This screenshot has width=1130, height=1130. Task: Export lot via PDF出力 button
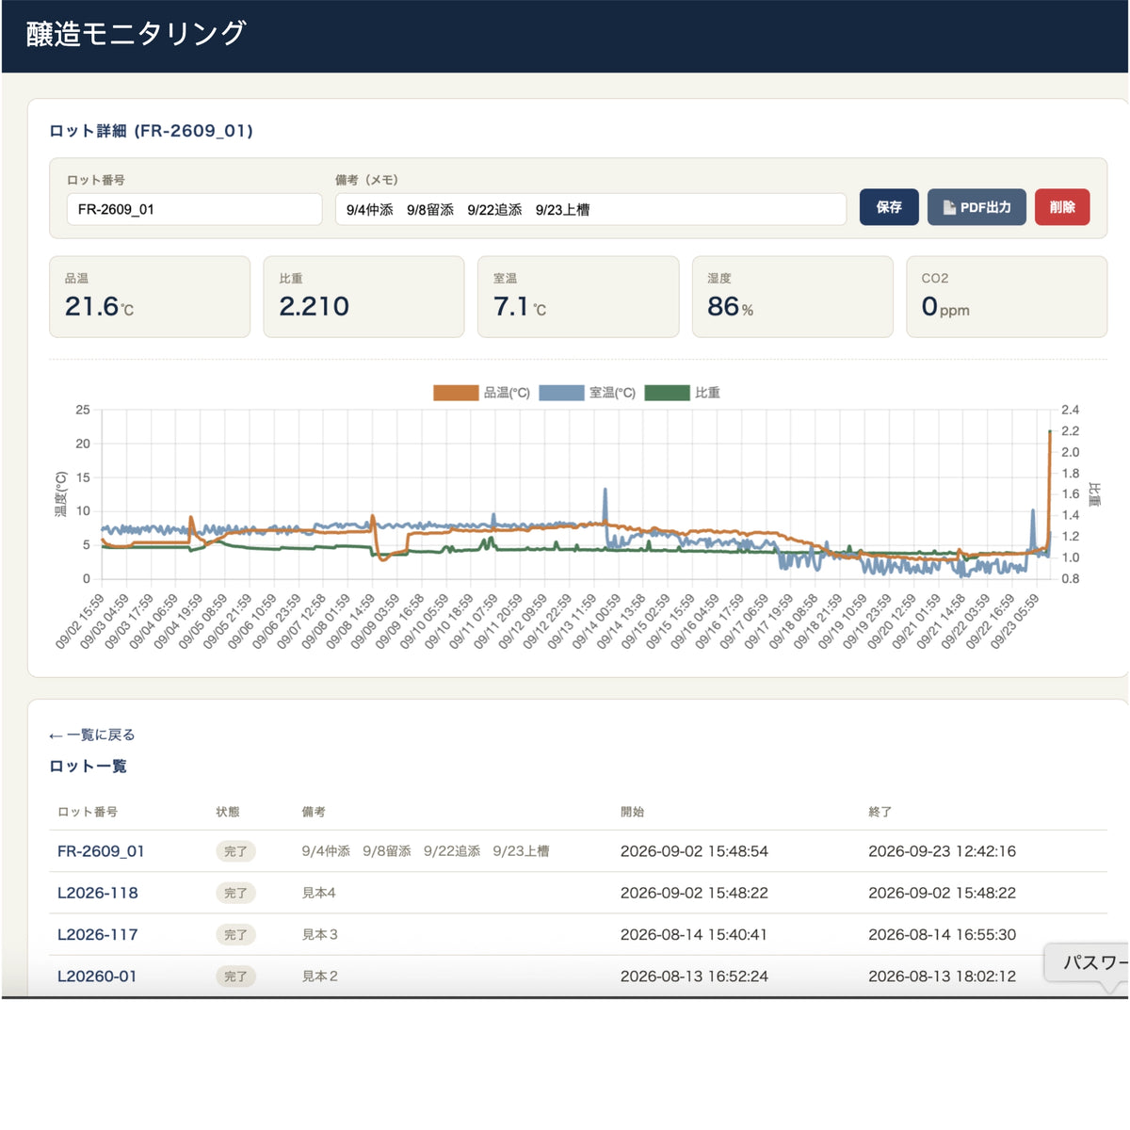977,207
